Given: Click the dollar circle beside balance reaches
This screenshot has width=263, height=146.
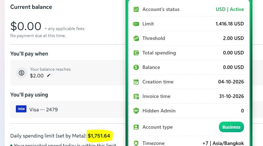Looking at the screenshot, I should pos(22,73).
